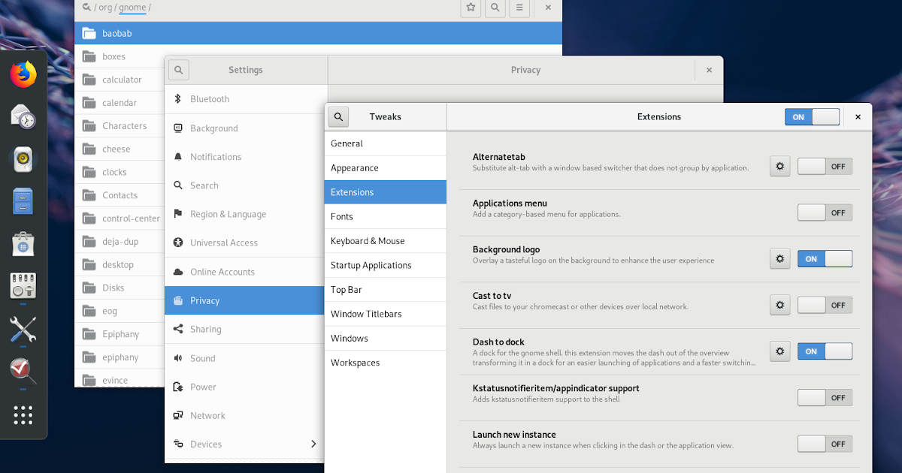Select Workspaces in Tweaks sidebar

tap(386, 363)
